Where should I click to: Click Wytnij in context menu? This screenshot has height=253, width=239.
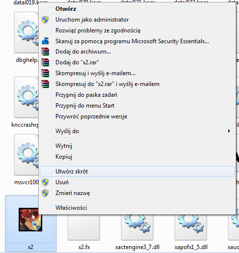137,146
